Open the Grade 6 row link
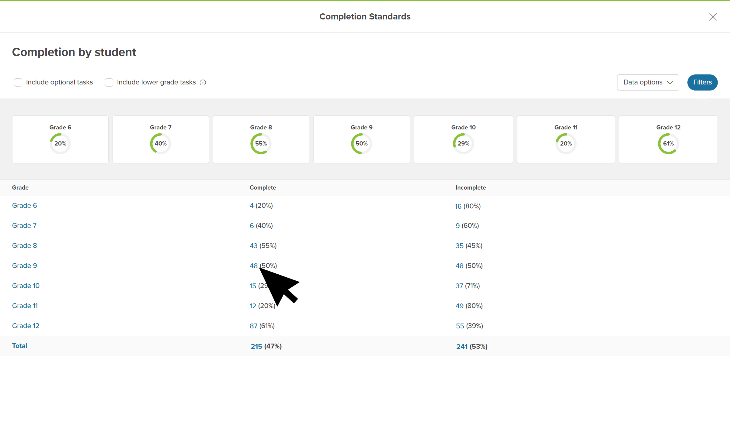 (24, 206)
